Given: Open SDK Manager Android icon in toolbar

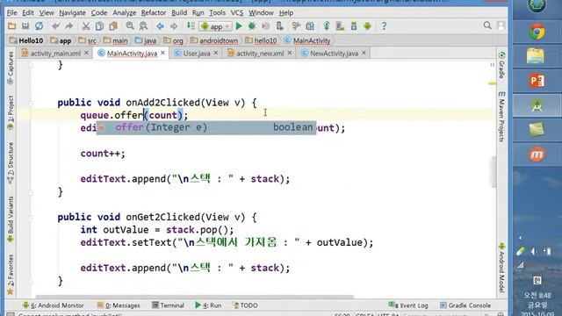Looking at the screenshot, I should (x=367, y=26).
